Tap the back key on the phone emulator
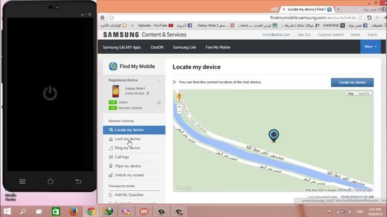This screenshot has width=387, height=217. (78, 181)
